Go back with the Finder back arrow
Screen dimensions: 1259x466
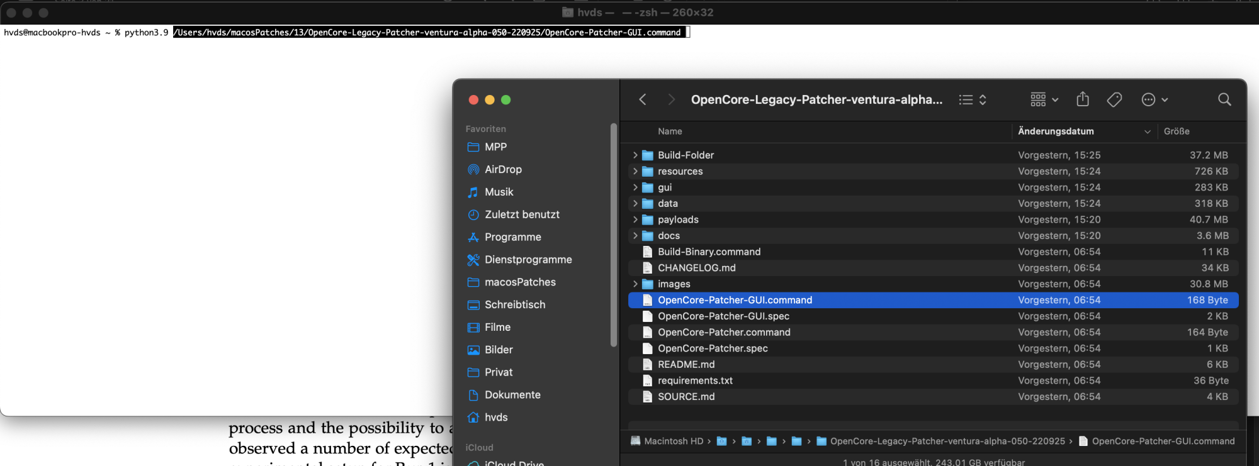pyautogui.click(x=643, y=99)
